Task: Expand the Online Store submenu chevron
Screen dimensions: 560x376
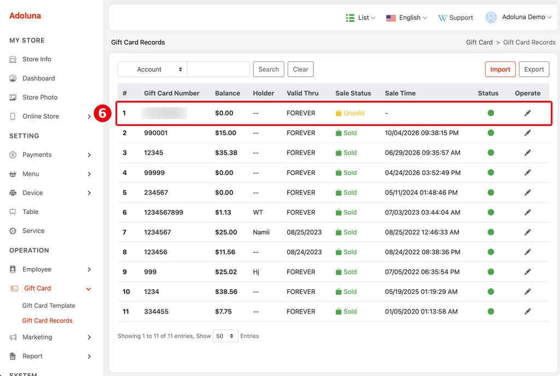Action: click(x=89, y=117)
